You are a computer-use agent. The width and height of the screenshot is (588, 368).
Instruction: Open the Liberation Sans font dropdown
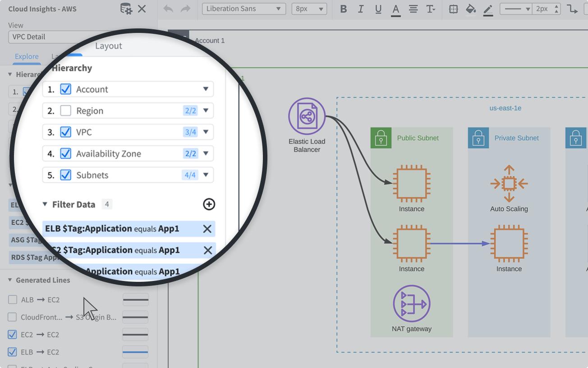(x=243, y=9)
